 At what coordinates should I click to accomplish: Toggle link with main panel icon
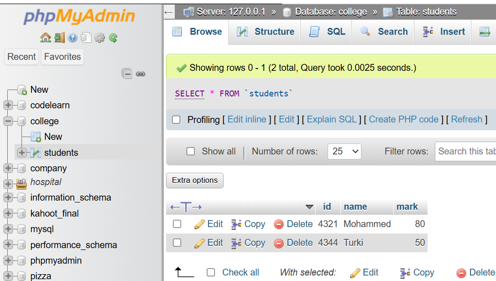tap(141, 74)
